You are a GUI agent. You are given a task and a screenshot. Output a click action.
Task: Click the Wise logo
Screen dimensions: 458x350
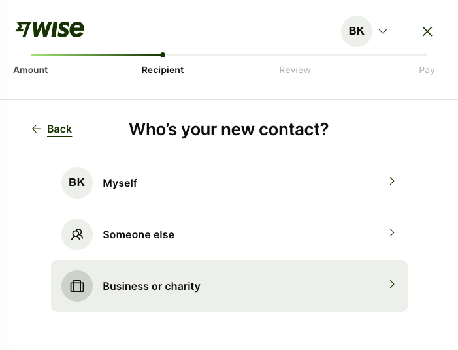(50, 29)
